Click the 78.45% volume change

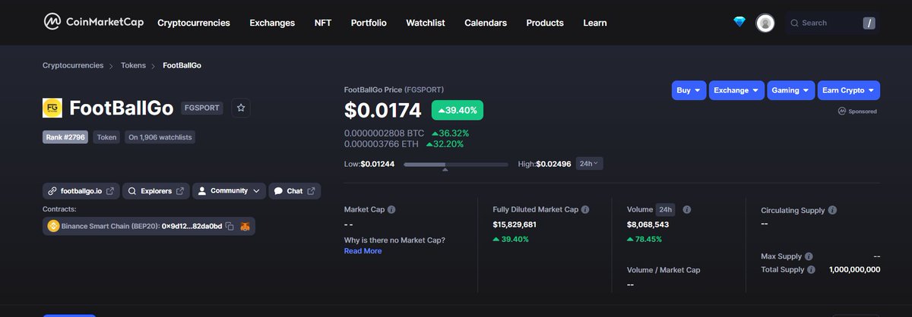[644, 239]
